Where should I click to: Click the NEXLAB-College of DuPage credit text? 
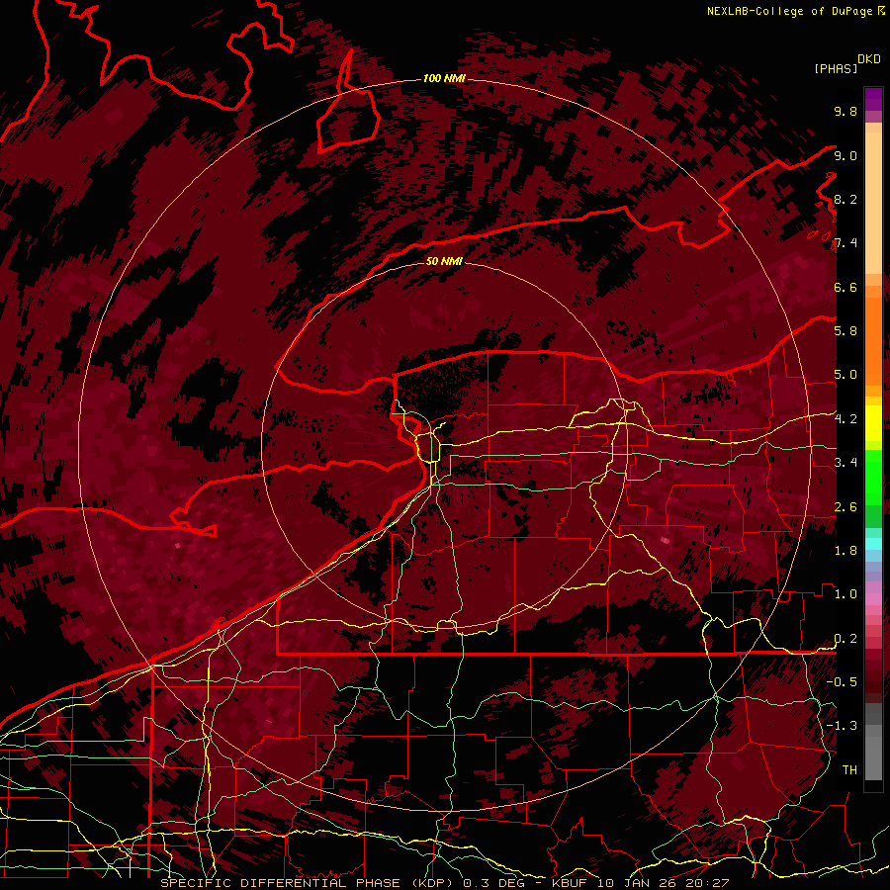pyautogui.click(x=790, y=11)
